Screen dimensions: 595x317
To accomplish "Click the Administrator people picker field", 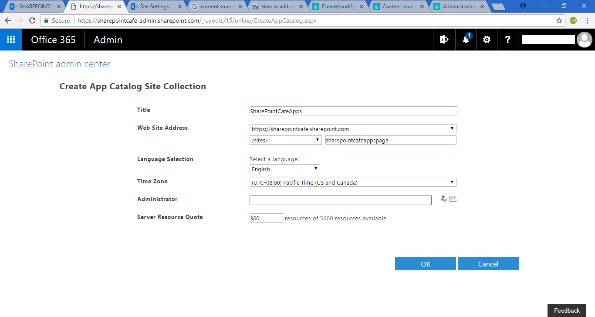I will tap(341, 200).
